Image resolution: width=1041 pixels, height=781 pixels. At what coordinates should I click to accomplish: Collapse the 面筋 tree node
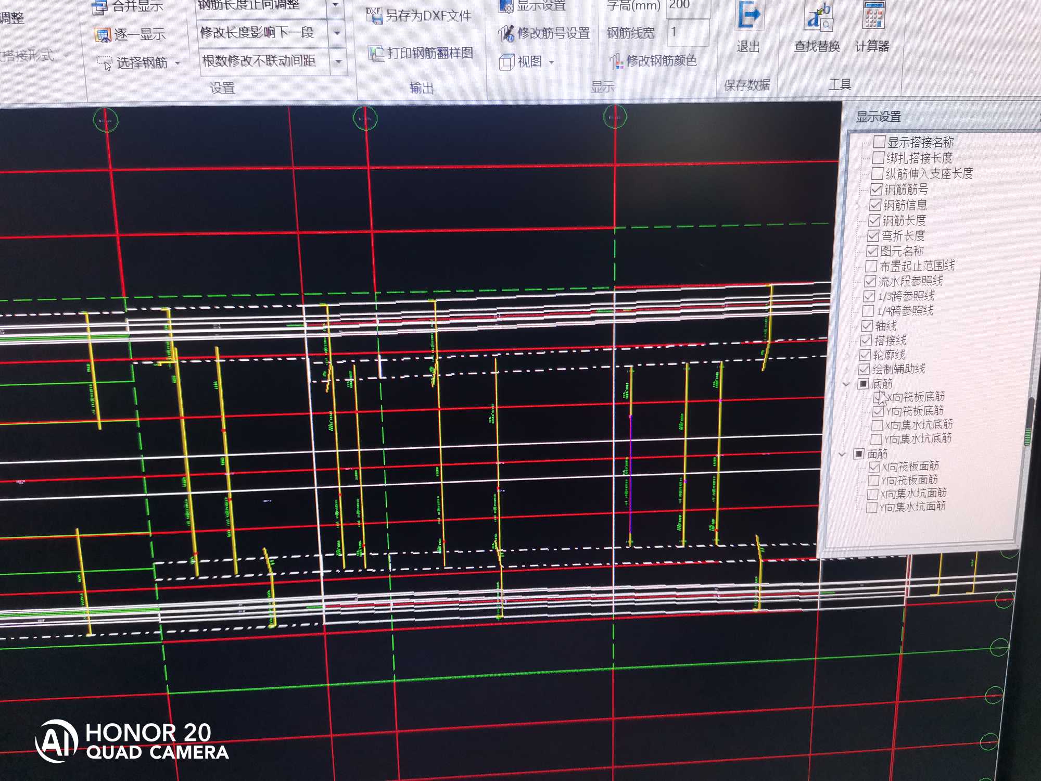pyautogui.click(x=842, y=455)
